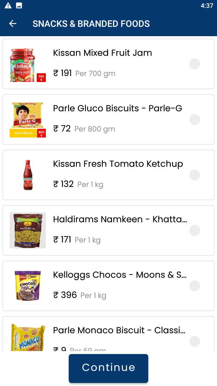Image resolution: width=217 pixels, height=386 pixels.
Task: Open the Kissan Fresh Tomato Ketchup title
Action: (118, 164)
